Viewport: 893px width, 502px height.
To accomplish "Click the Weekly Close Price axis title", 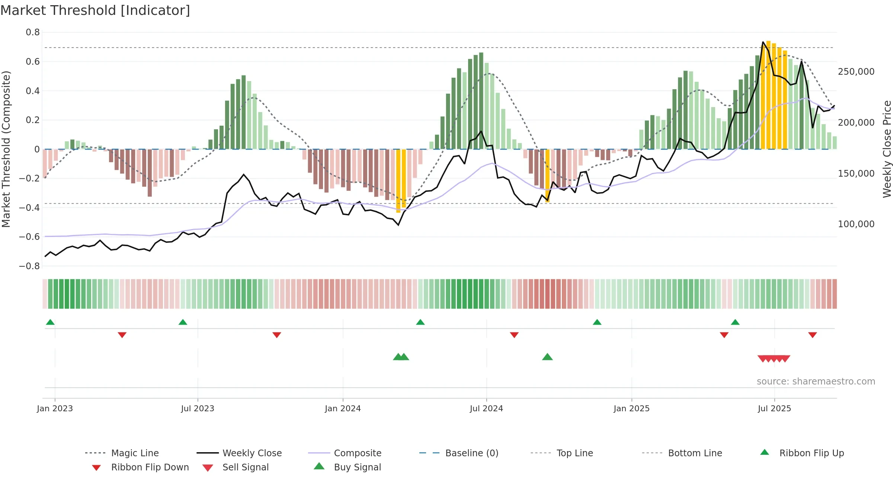I will point(887,149).
